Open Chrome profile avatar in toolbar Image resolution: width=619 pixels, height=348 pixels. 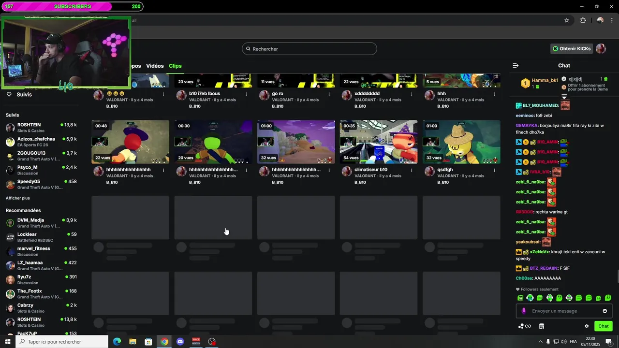click(600, 20)
